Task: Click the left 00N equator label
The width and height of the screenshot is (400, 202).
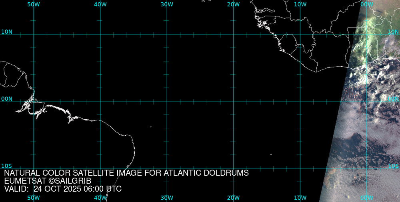Action: pos(7,99)
